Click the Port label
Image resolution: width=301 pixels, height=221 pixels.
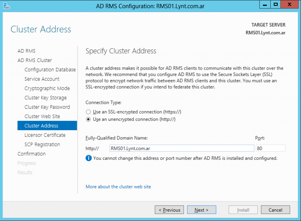(x=260, y=138)
